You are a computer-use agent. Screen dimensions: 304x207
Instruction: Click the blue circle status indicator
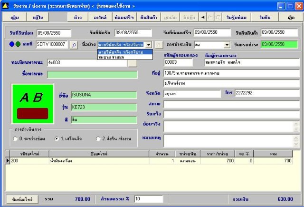12,45
